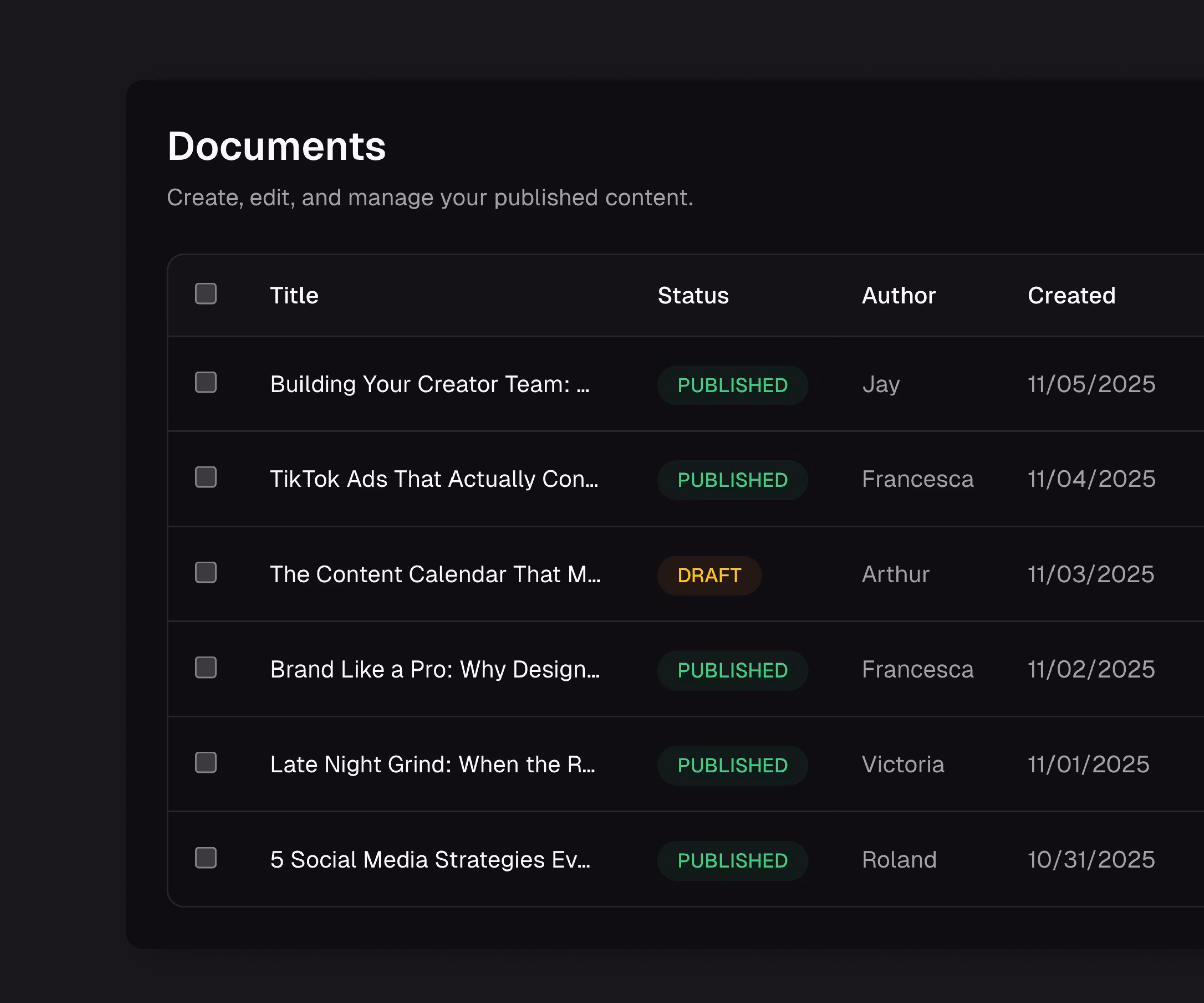The width and height of the screenshot is (1204, 1003).
Task: Toggle the select-all checkbox in header
Action: (x=205, y=294)
